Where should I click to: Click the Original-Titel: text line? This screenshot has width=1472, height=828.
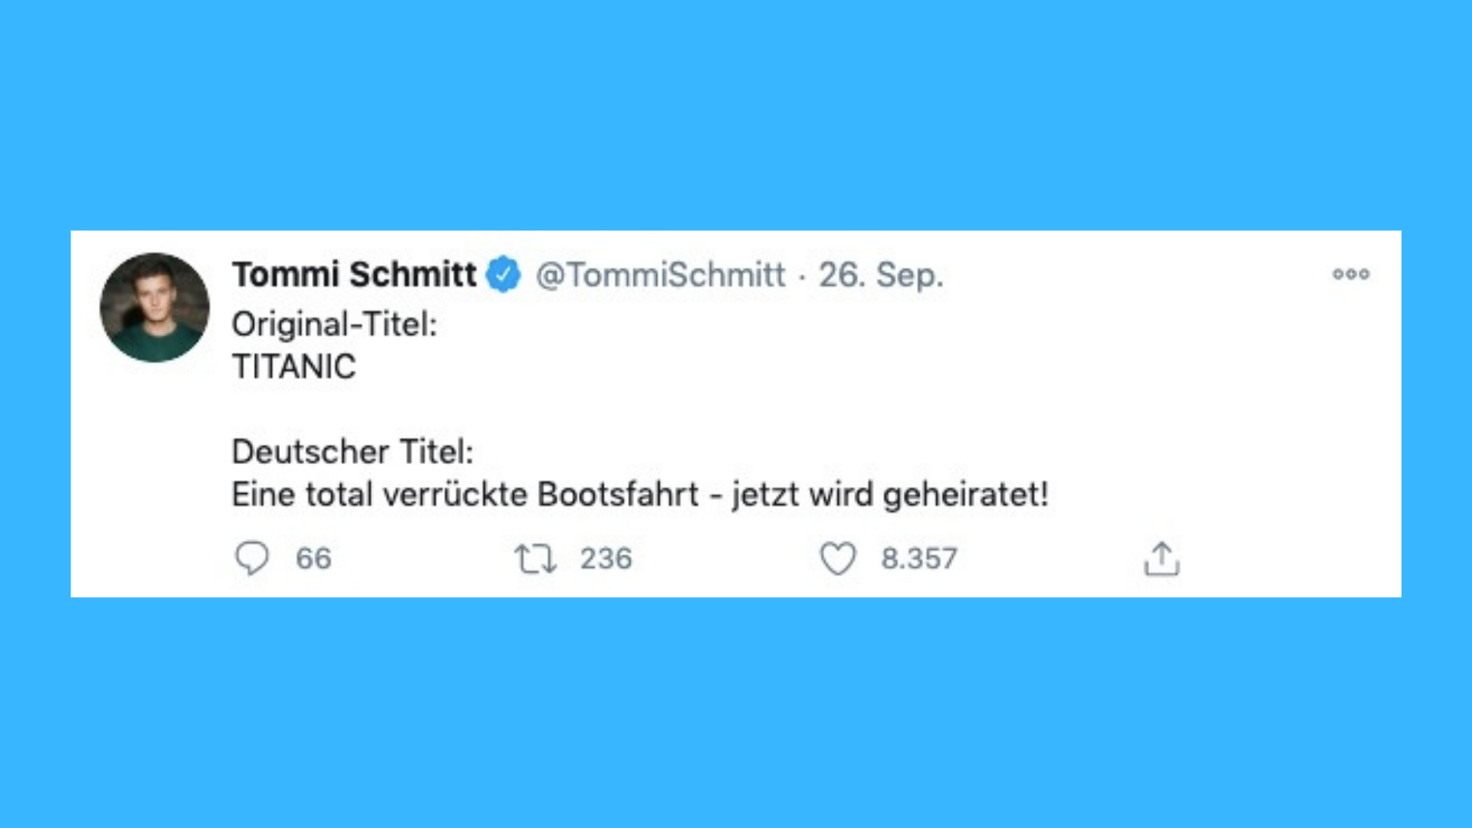pos(334,324)
